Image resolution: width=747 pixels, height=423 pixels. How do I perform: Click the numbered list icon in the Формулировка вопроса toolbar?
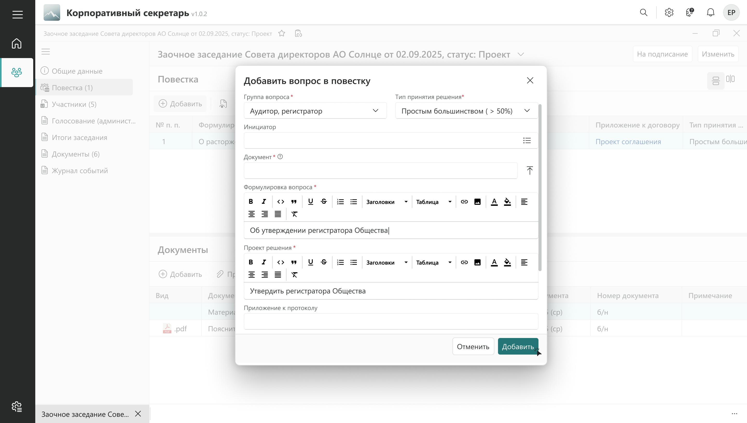pyautogui.click(x=340, y=202)
